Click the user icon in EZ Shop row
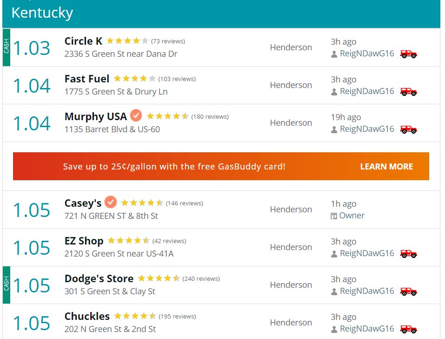The image size is (445, 339). (x=334, y=254)
